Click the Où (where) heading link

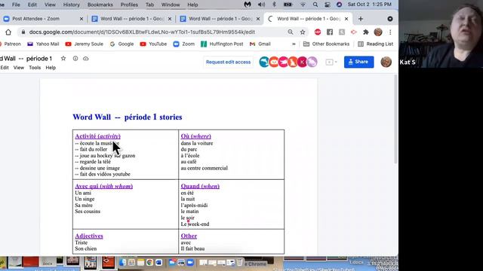[x=196, y=136]
